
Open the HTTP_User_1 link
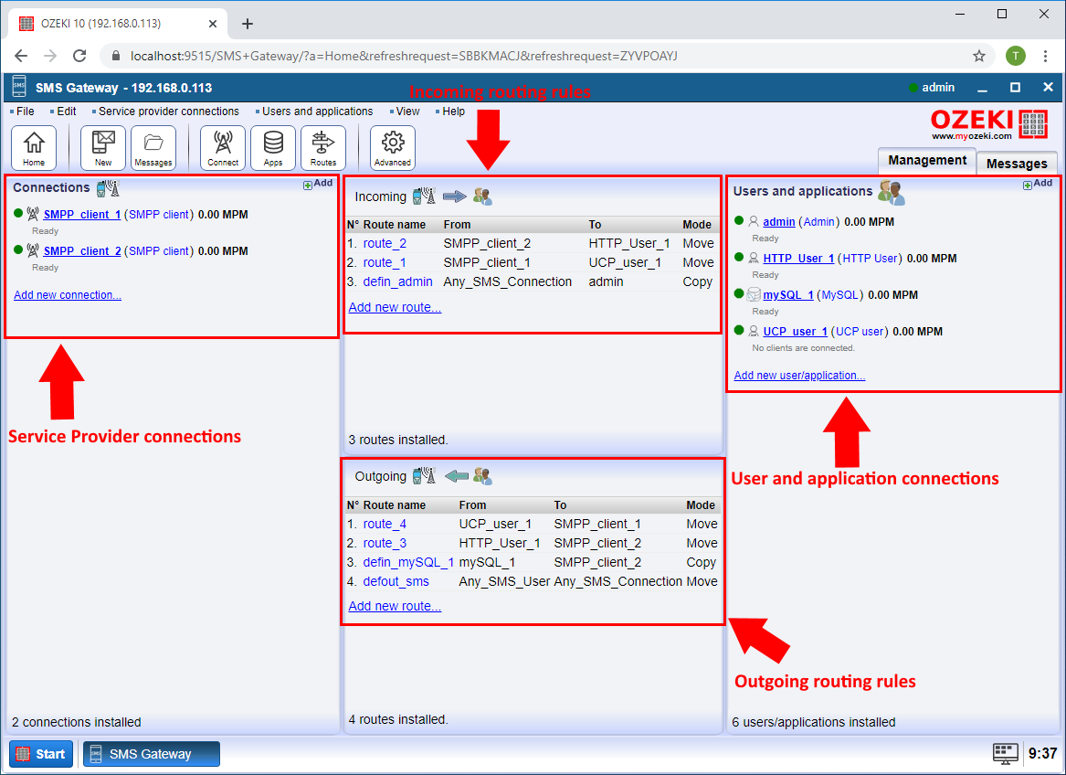(799, 259)
